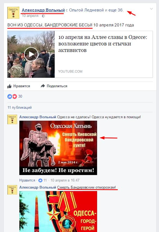Open the 10 апреля post timestamp

tap(30, 16)
